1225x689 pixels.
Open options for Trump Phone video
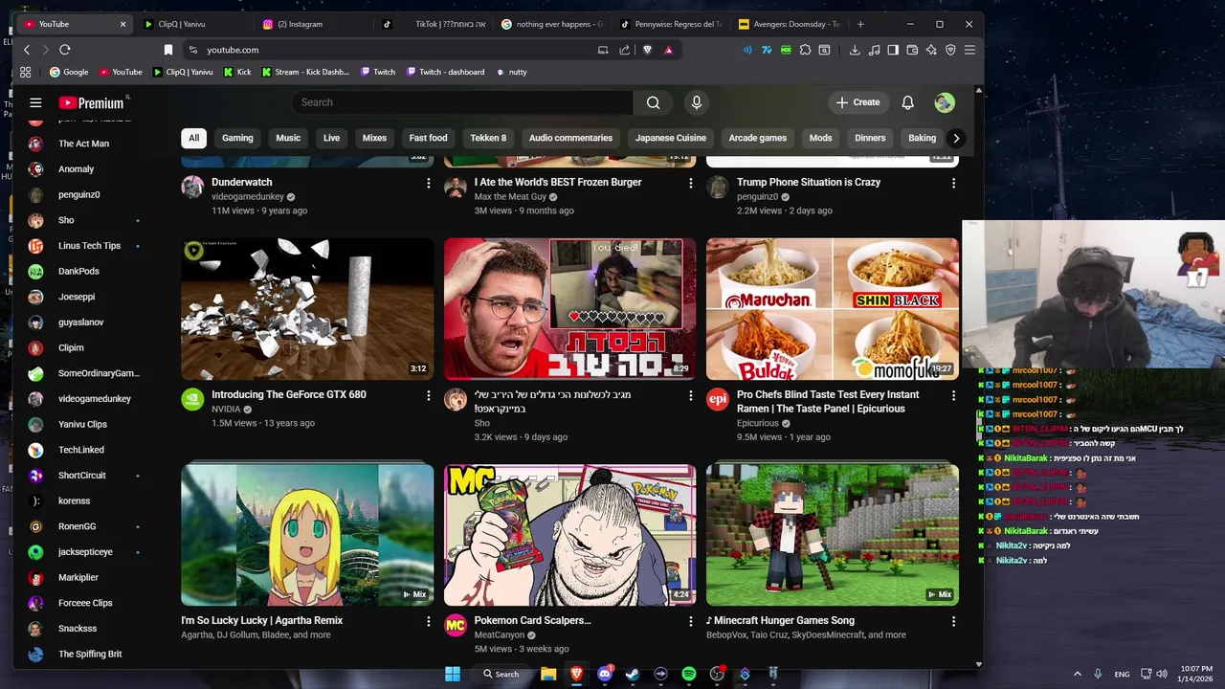pos(952,183)
